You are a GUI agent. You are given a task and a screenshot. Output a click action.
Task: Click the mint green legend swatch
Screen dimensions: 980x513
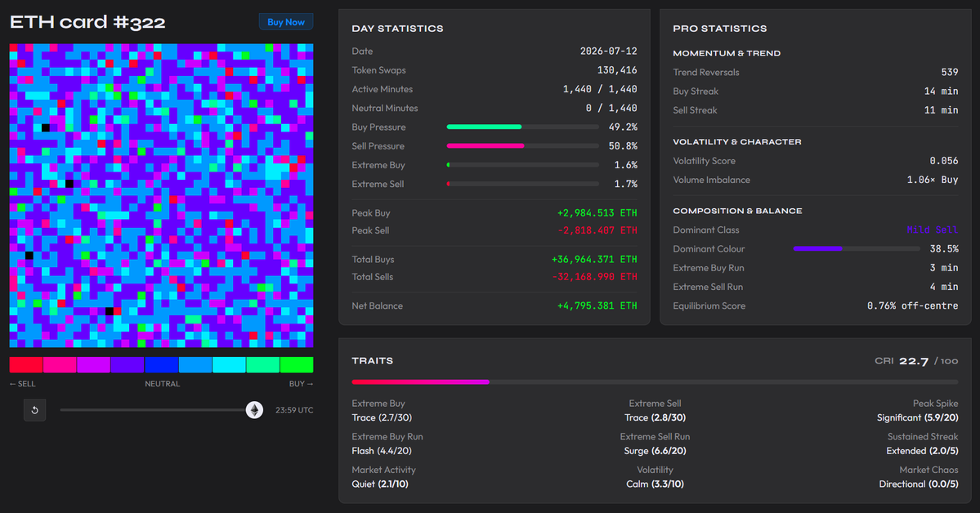(x=263, y=365)
